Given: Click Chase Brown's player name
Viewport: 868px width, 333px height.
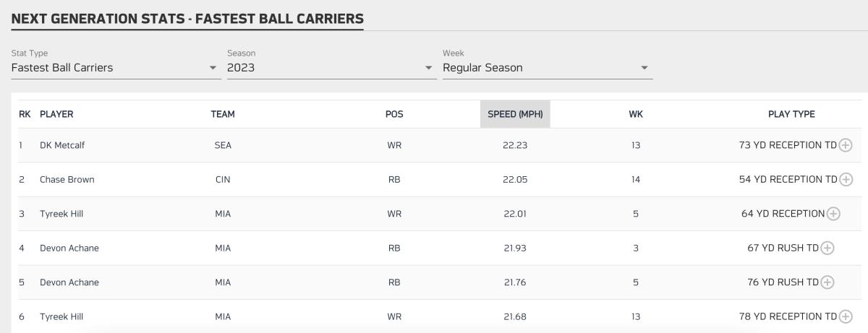Looking at the screenshot, I should tap(67, 179).
